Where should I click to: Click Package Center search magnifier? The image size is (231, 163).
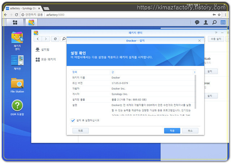(x=64, y=39)
